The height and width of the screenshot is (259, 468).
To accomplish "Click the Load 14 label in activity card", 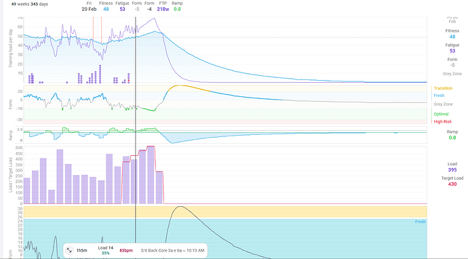I will click(x=105, y=248).
